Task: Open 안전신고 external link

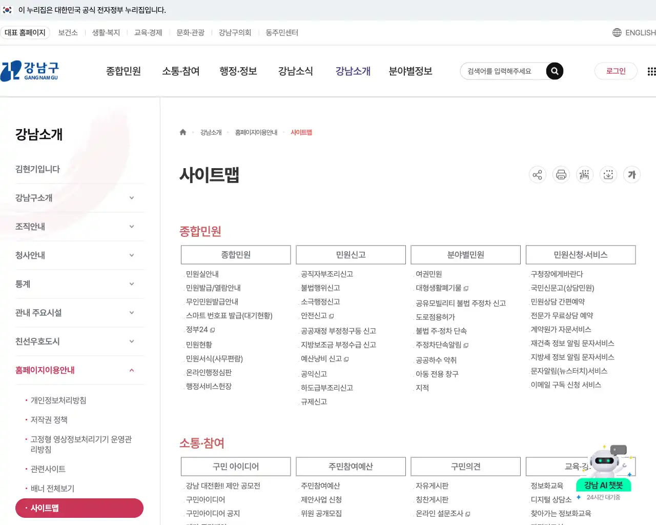Action: click(317, 316)
